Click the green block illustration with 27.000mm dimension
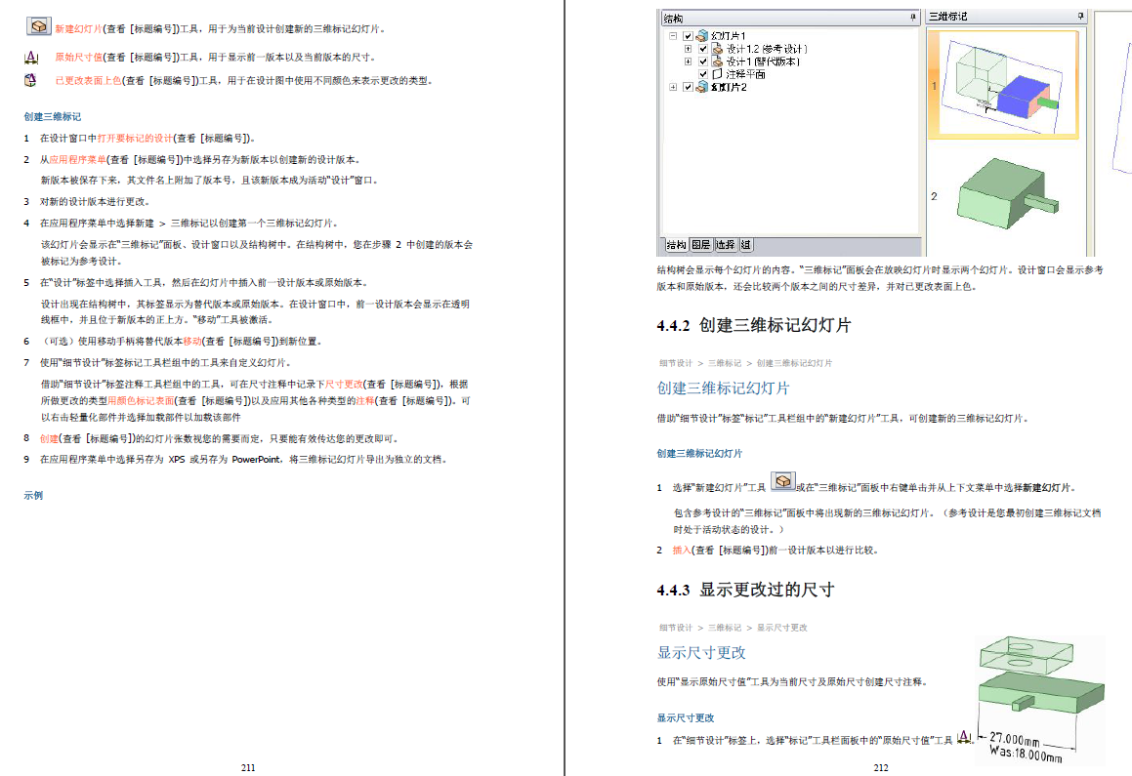Viewport: 1132px width, 776px height. pyautogui.click(x=1039, y=700)
